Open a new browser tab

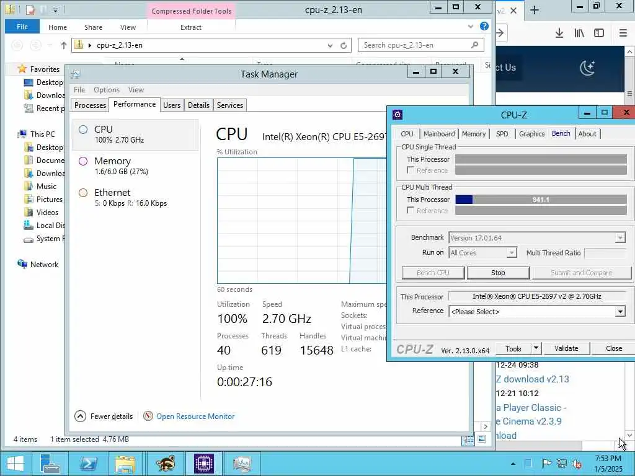[535, 10]
